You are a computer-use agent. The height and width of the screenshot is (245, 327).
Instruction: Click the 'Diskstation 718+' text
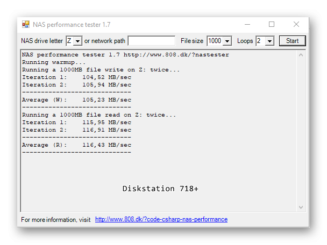pos(160,189)
